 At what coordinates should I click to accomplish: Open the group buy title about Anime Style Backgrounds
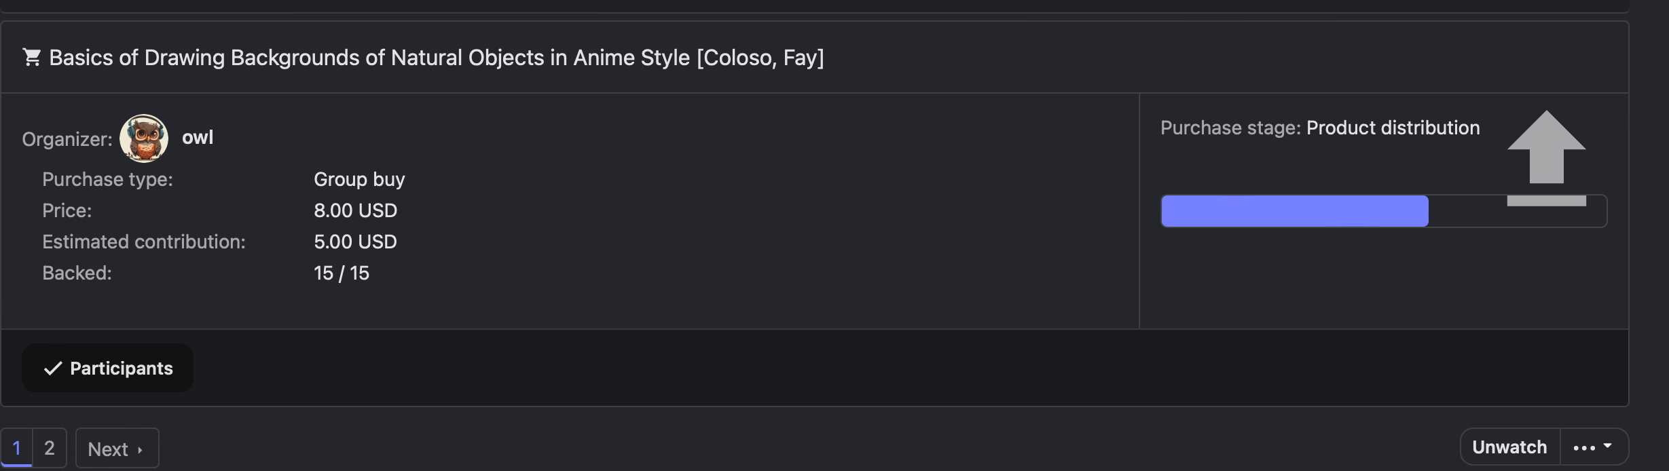point(436,58)
